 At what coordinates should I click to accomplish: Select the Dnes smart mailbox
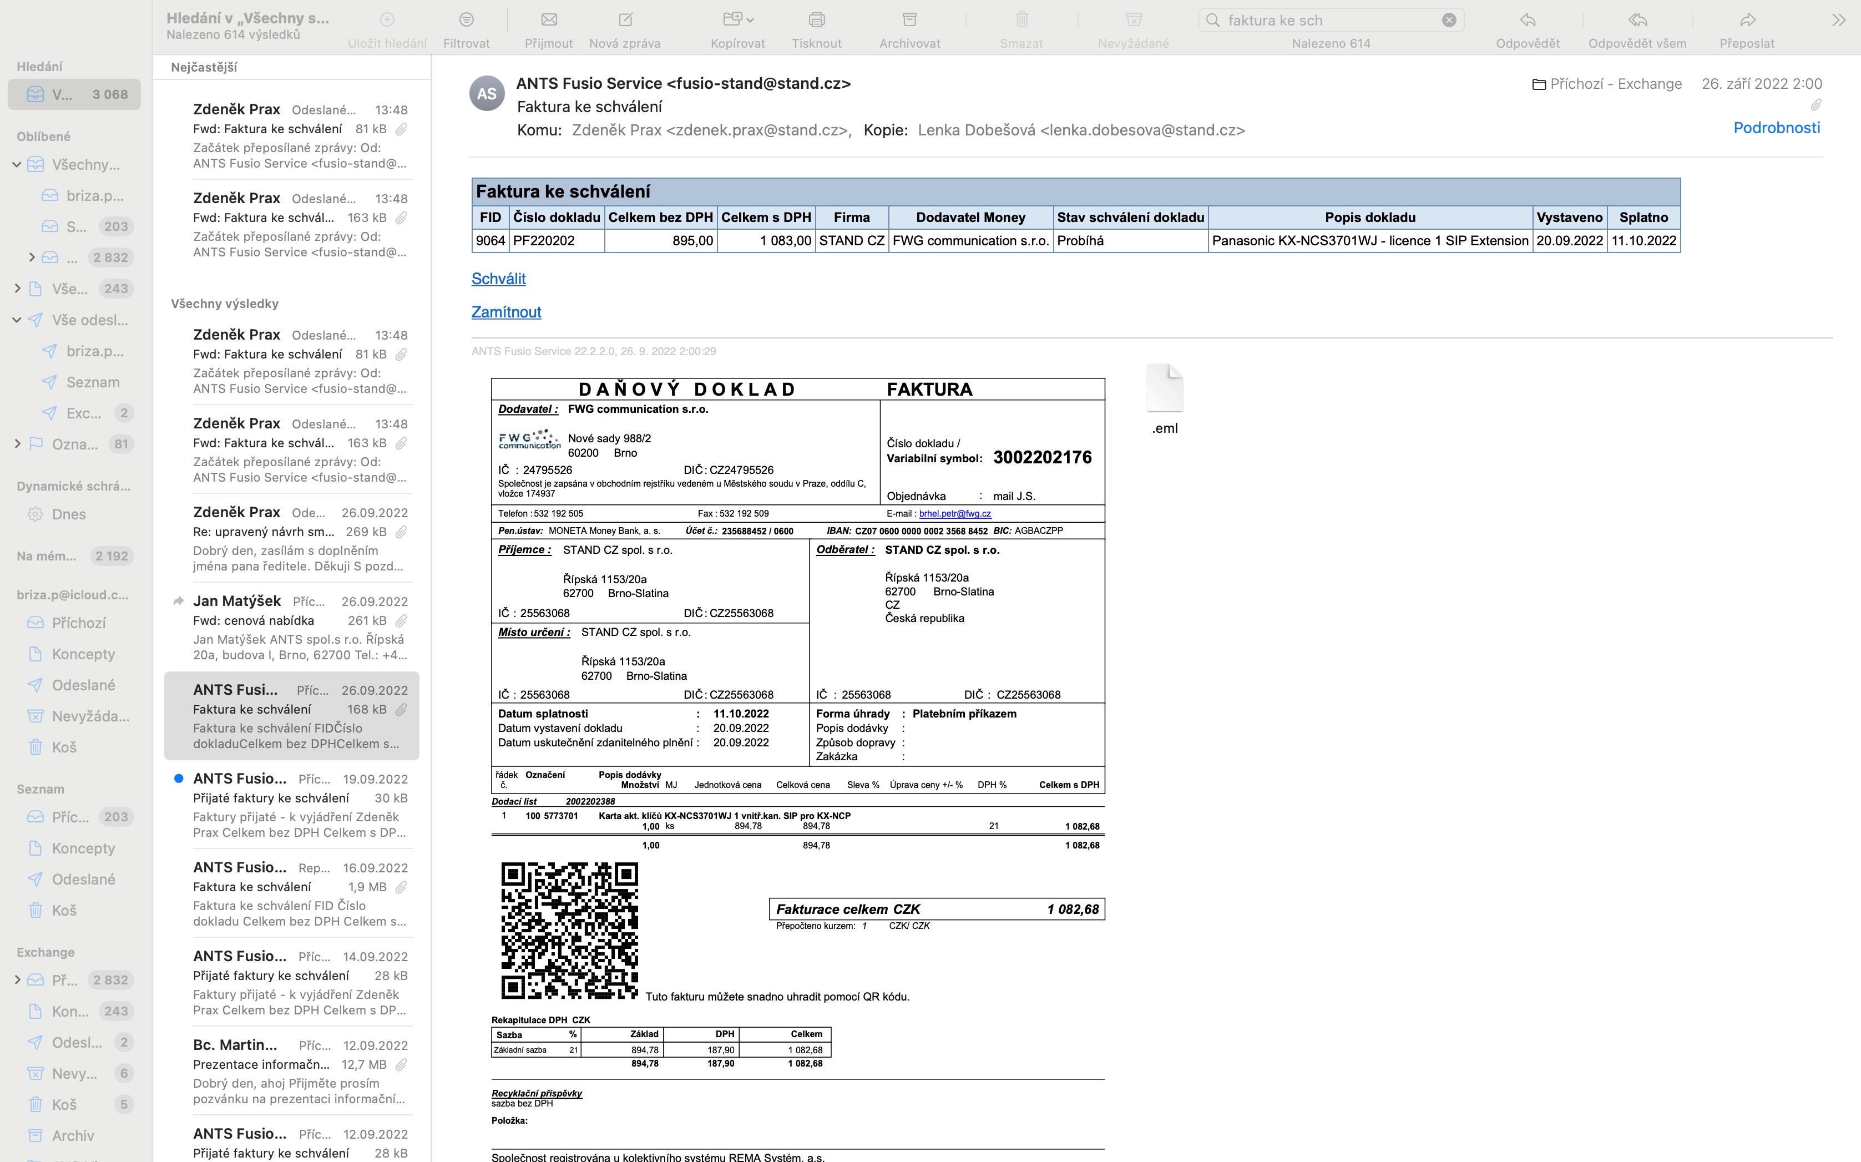pyautogui.click(x=68, y=514)
